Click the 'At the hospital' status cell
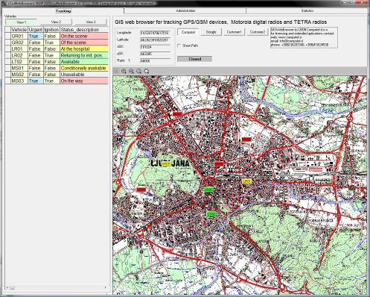This screenshot has height=297, width=370. pyautogui.click(x=84, y=49)
